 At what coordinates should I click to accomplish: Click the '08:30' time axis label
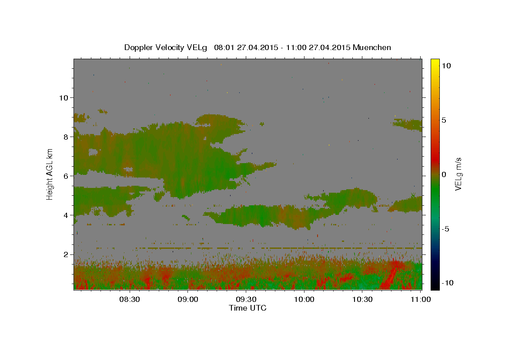click(x=130, y=299)
